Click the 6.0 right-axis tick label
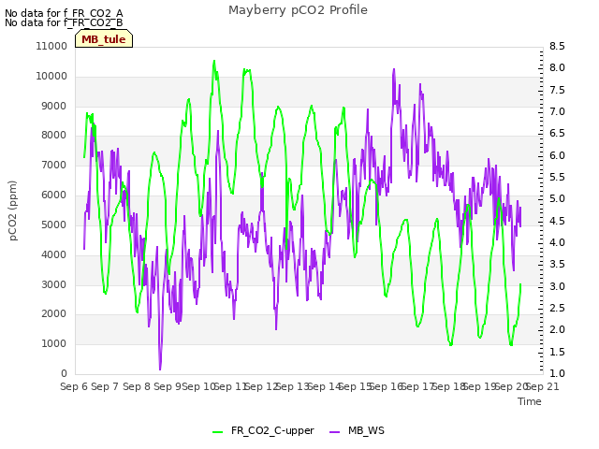Screen dimensions: 599x449 coord(557,155)
